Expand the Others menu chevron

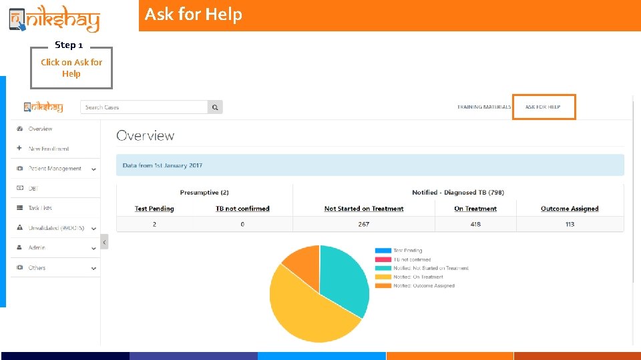click(93, 268)
